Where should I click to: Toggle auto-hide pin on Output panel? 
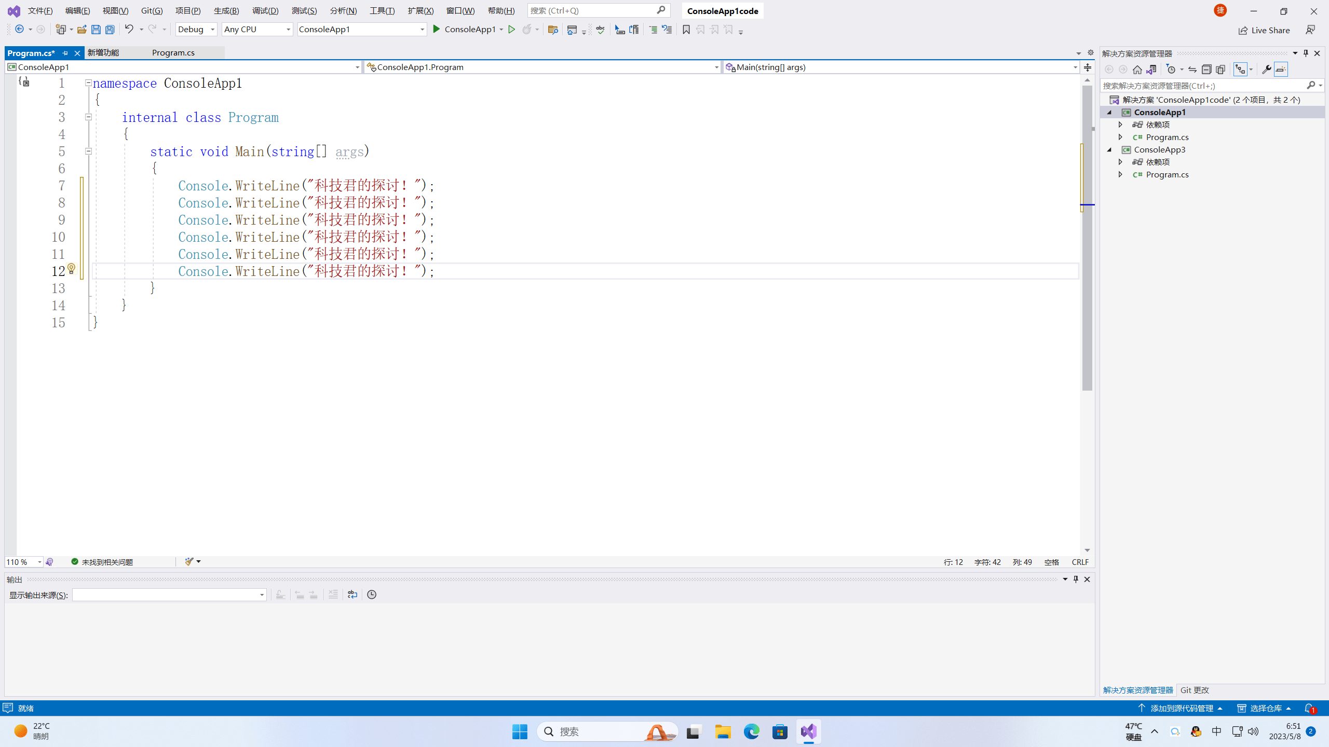point(1076,579)
